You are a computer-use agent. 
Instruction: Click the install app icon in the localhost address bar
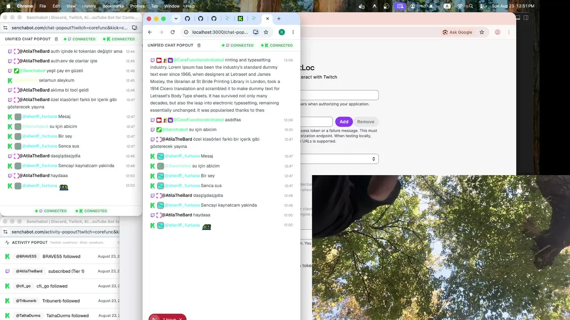(x=256, y=32)
